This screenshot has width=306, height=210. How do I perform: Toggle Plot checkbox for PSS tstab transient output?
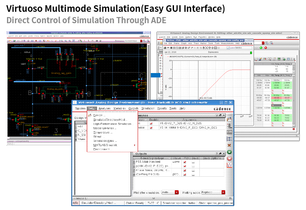185,162
